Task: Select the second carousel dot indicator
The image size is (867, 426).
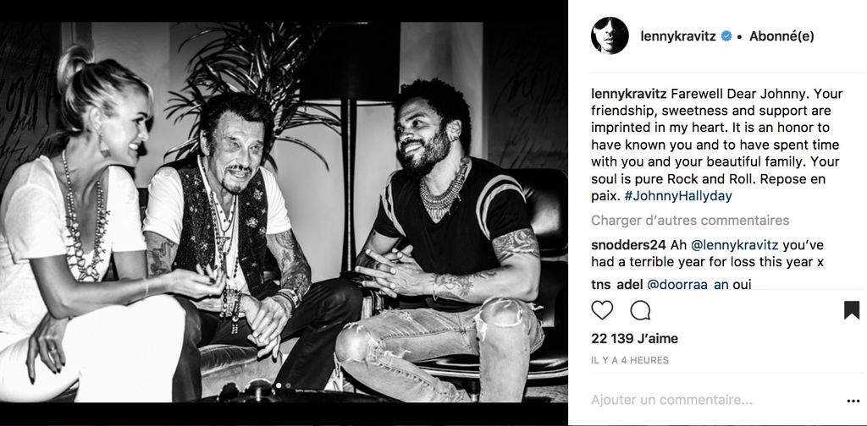Action: tap(286, 385)
